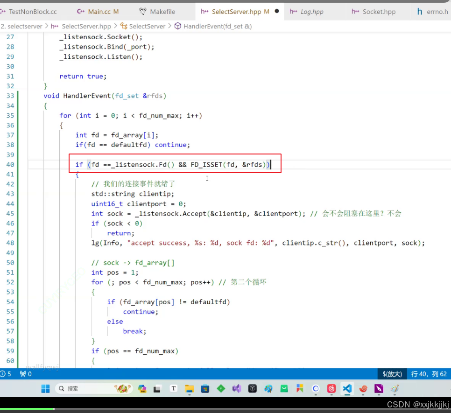This screenshot has width=451, height=413.
Task: Click the taskbar search box
Action: (93, 389)
